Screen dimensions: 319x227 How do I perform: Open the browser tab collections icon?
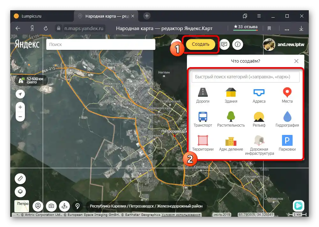245,16
